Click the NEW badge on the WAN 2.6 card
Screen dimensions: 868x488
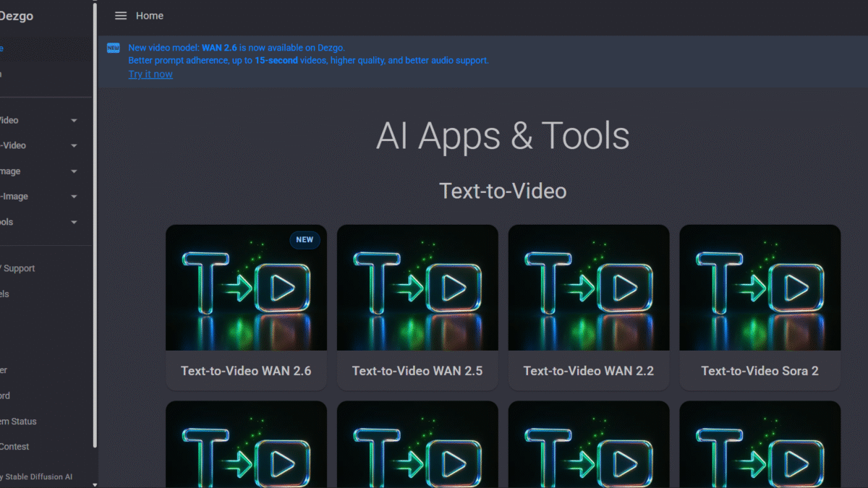pyautogui.click(x=305, y=240)
